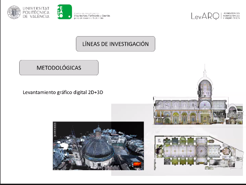The height and width of the screenshot is (185, 246).
Task: Click the Universitat Politècnica de València logo
Action: point(28,12)
